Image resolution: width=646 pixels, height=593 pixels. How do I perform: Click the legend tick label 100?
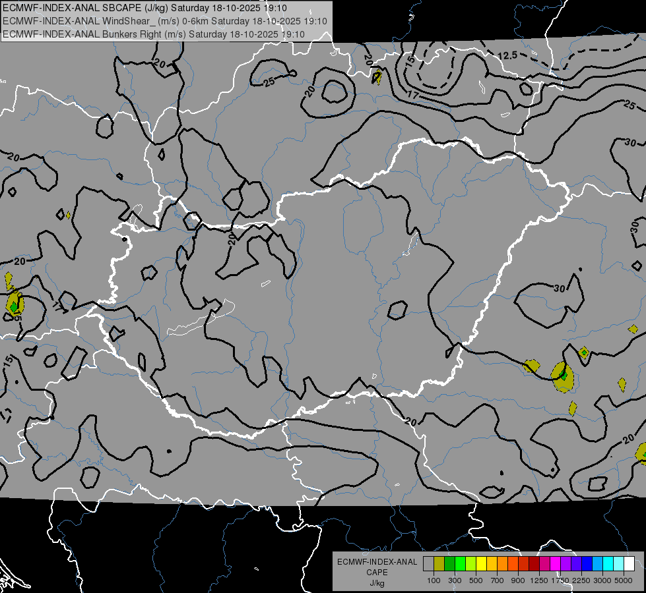point(434,580)
